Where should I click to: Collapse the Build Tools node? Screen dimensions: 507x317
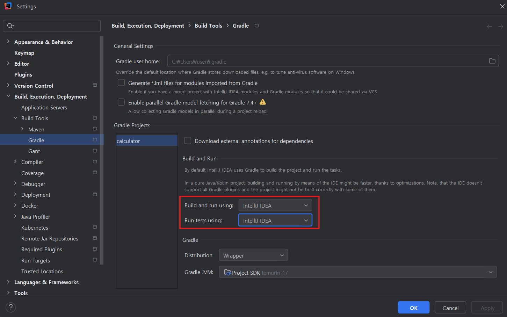click(x=15, y=118)
